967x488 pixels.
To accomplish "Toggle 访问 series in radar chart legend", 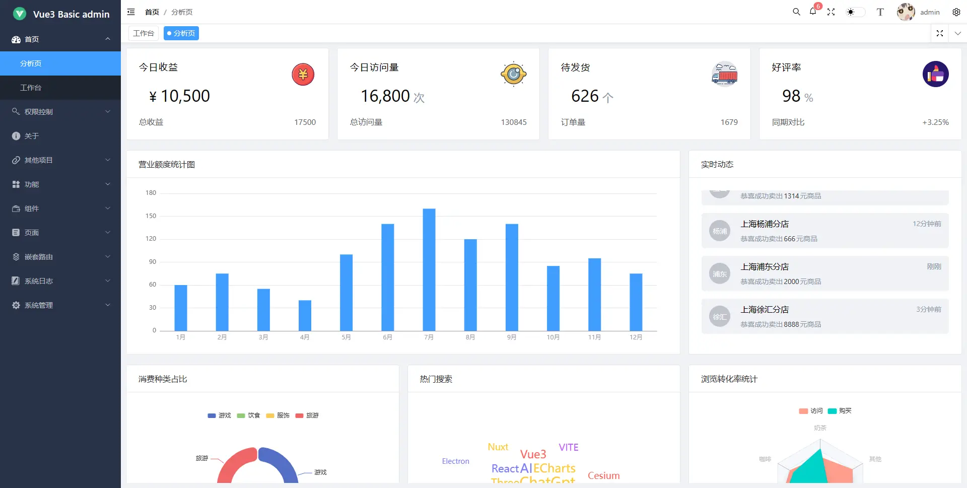I will [810, 411].
